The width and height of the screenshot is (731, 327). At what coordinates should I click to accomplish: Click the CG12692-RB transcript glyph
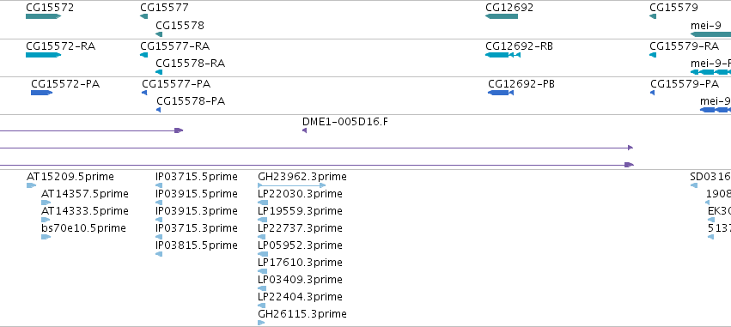tap(503, 55)
